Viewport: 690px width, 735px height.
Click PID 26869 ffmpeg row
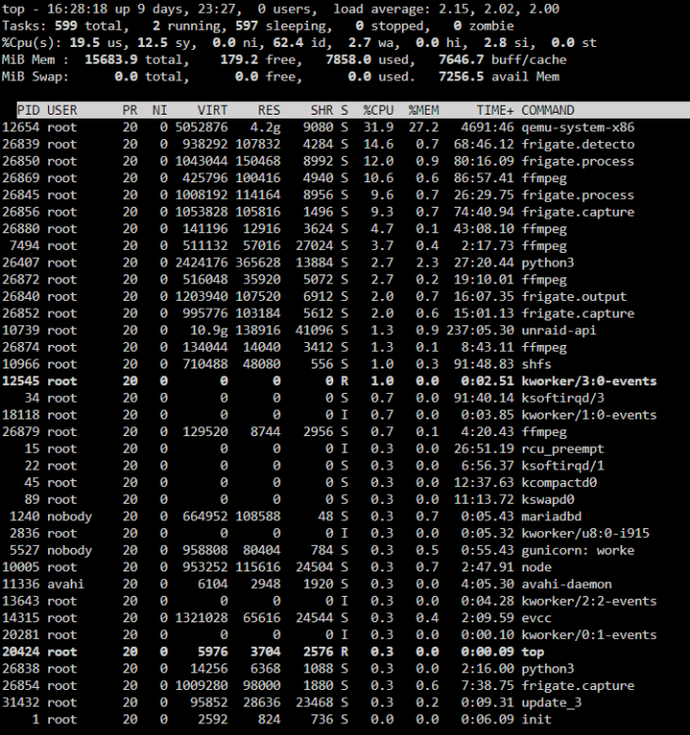345,178
